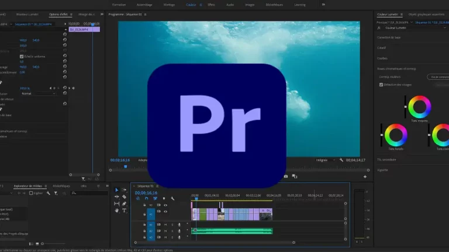Switch to the Montage workspace tab

pos(169,4)
